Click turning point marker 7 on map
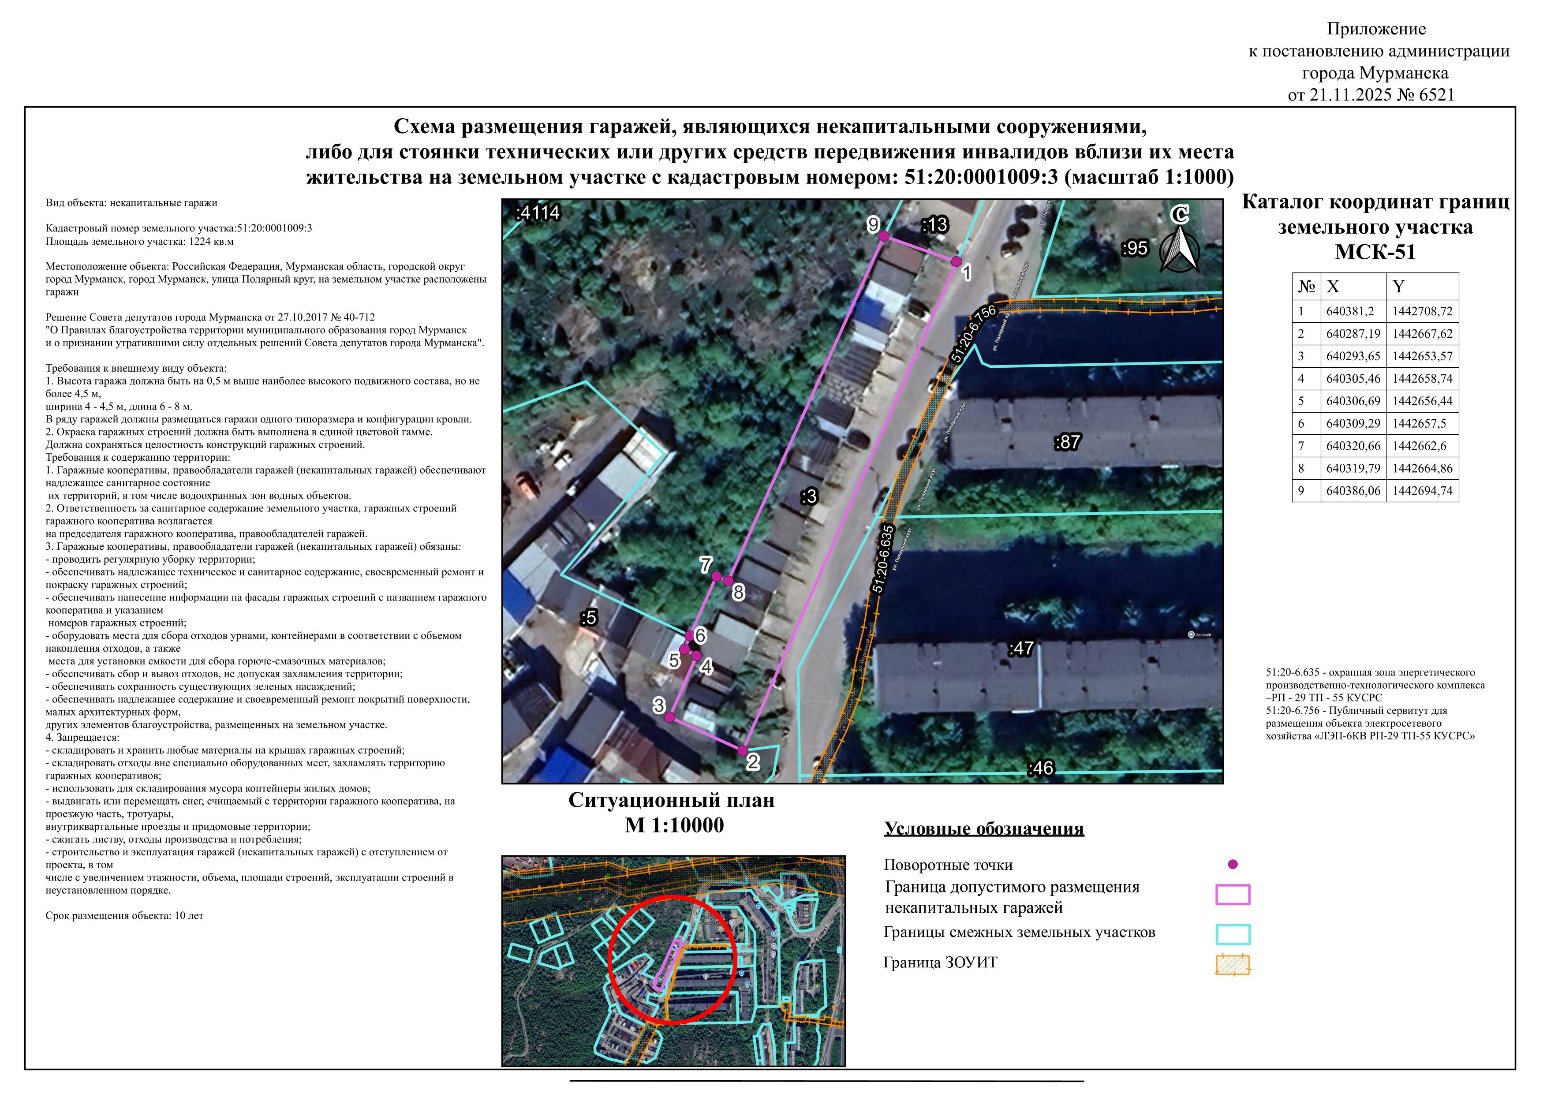 click(x=717, y=576)
